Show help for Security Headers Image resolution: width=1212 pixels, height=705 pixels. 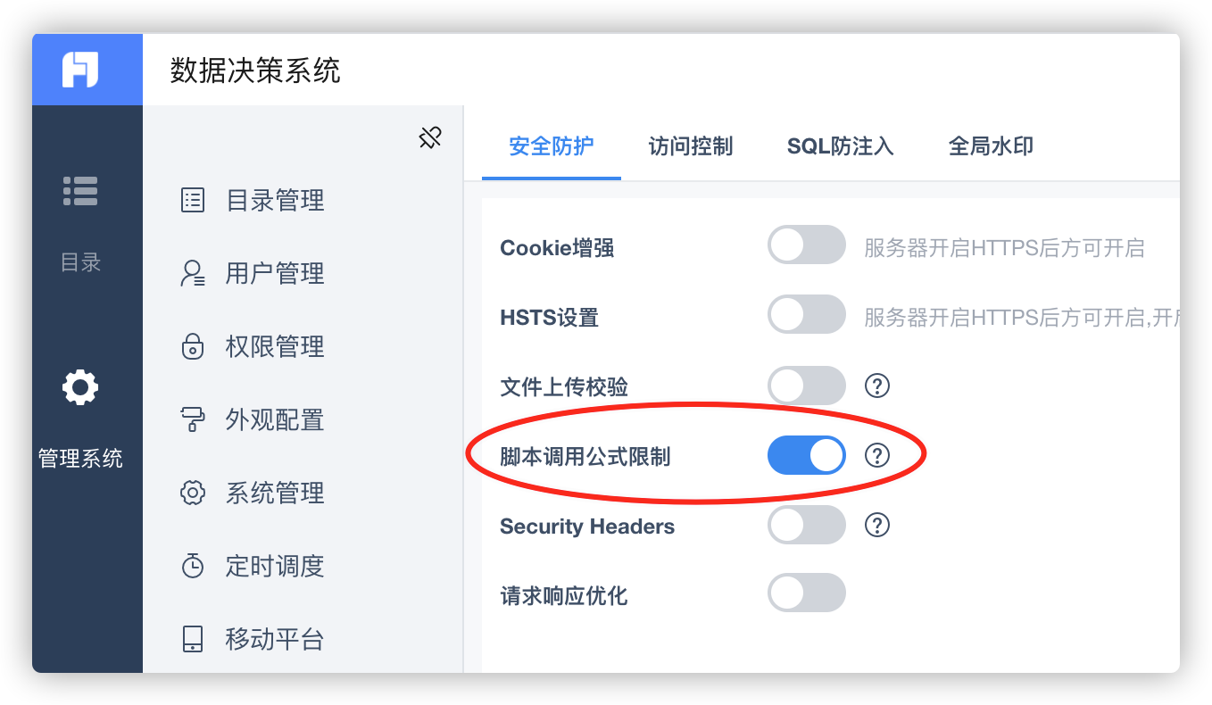pyautogui.click(x=877, y=525)
